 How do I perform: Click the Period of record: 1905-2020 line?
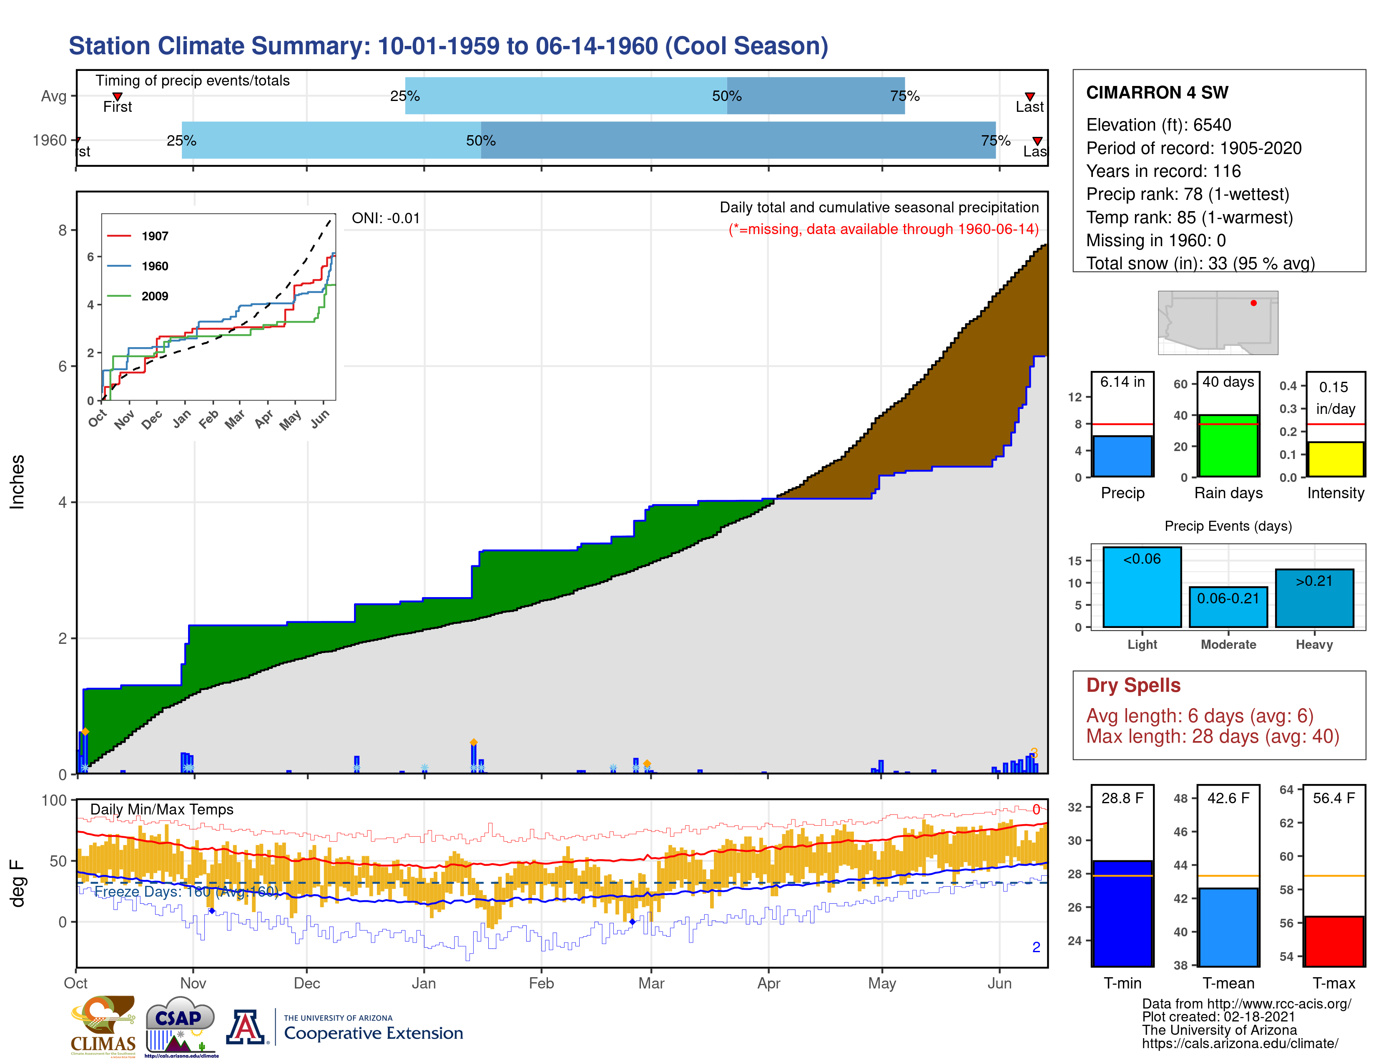pyautogui.click(x=1193, y=148)
